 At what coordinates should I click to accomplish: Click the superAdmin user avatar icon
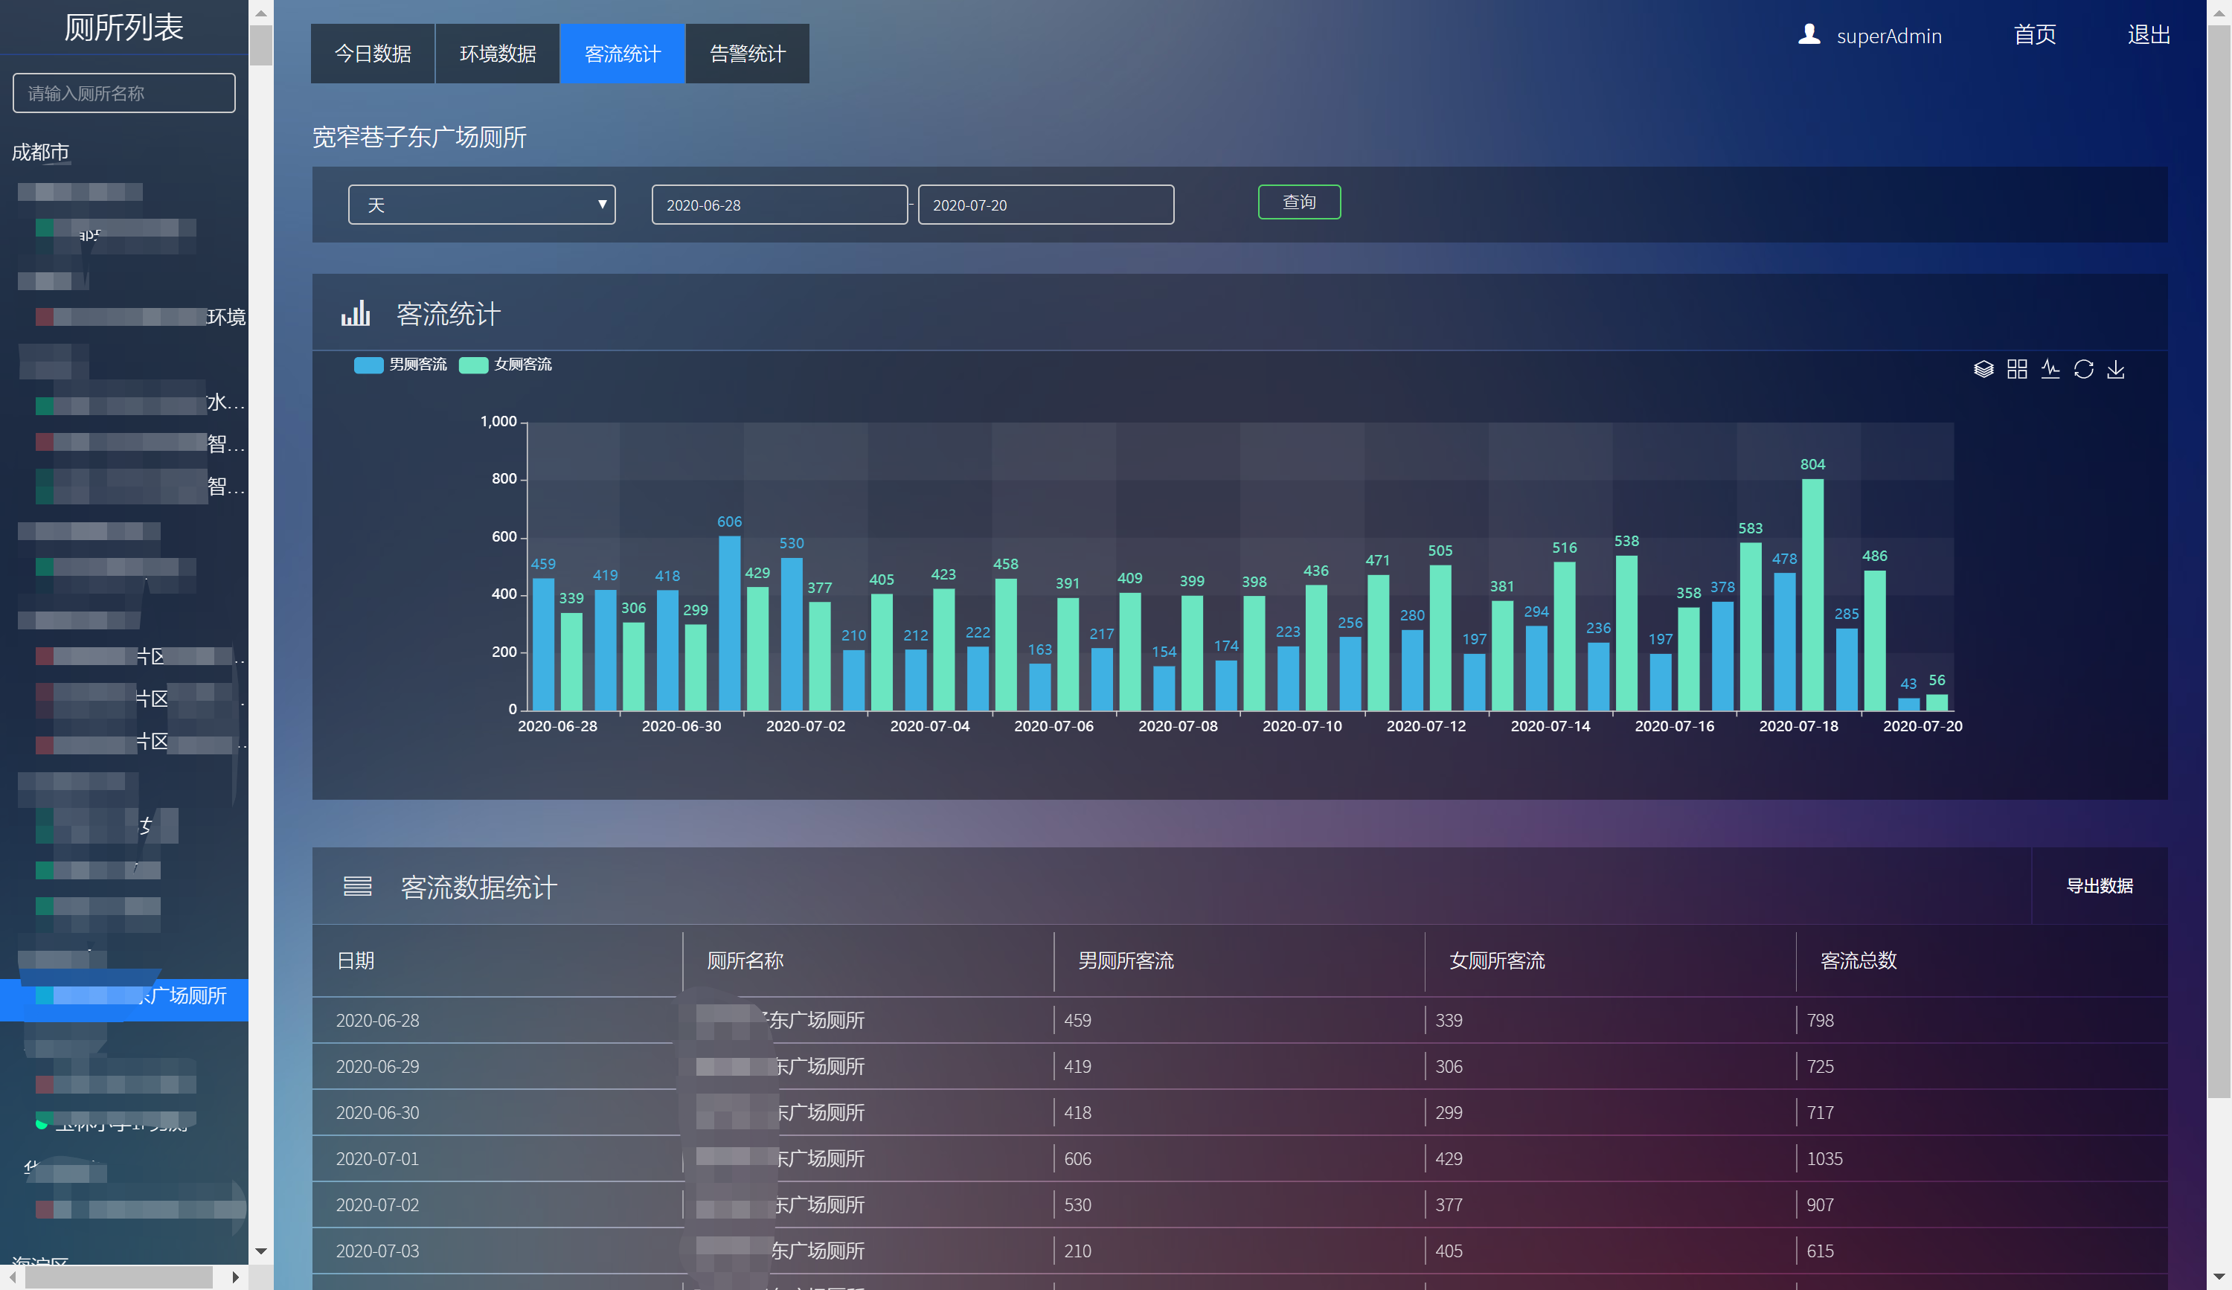[x=1809, y=34]
